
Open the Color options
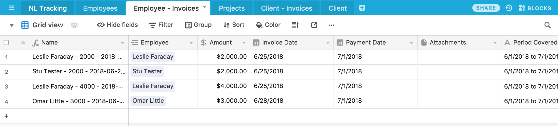coord(268,25)
